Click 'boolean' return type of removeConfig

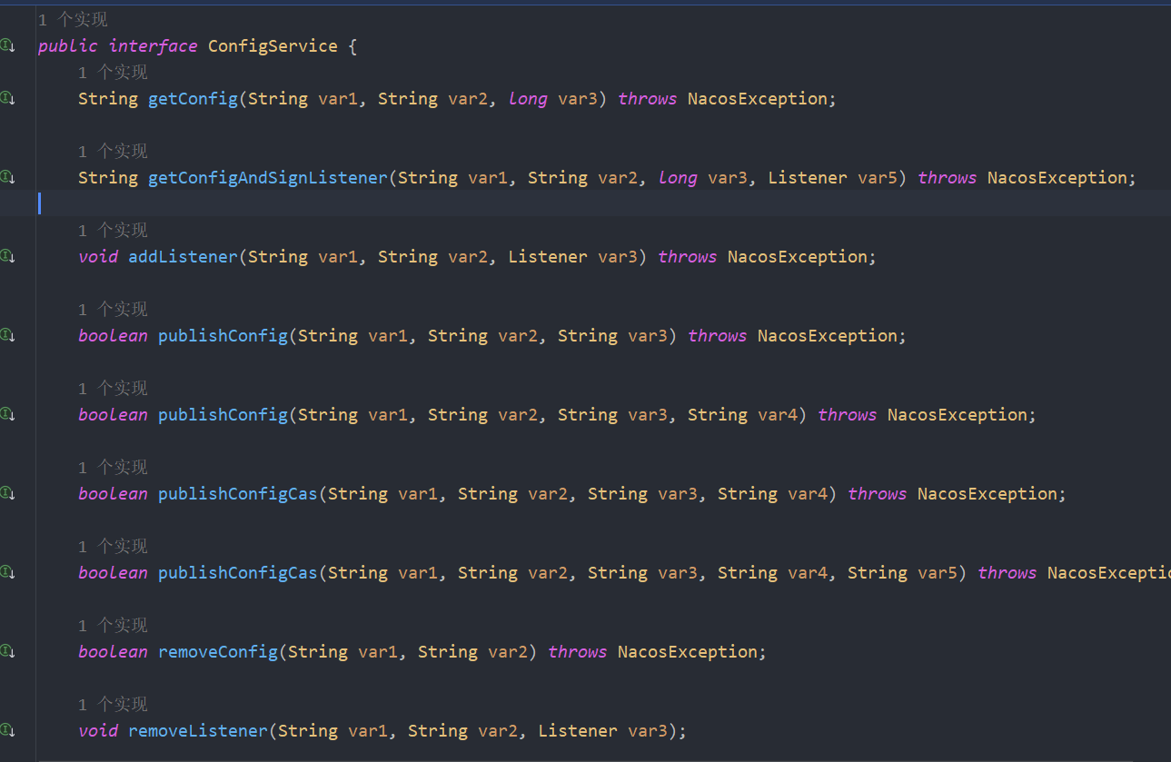pos(113,652)
